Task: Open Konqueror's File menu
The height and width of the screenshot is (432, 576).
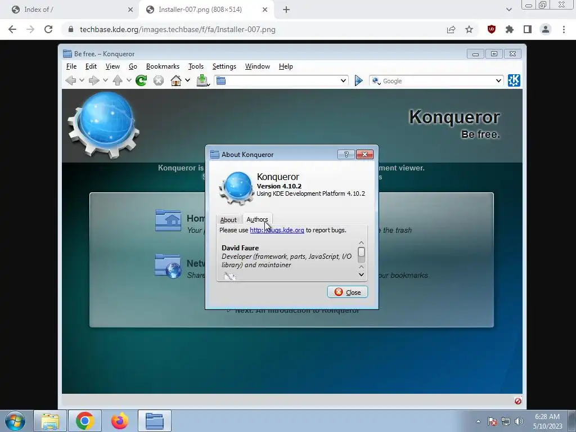Action: click(71, 66)
